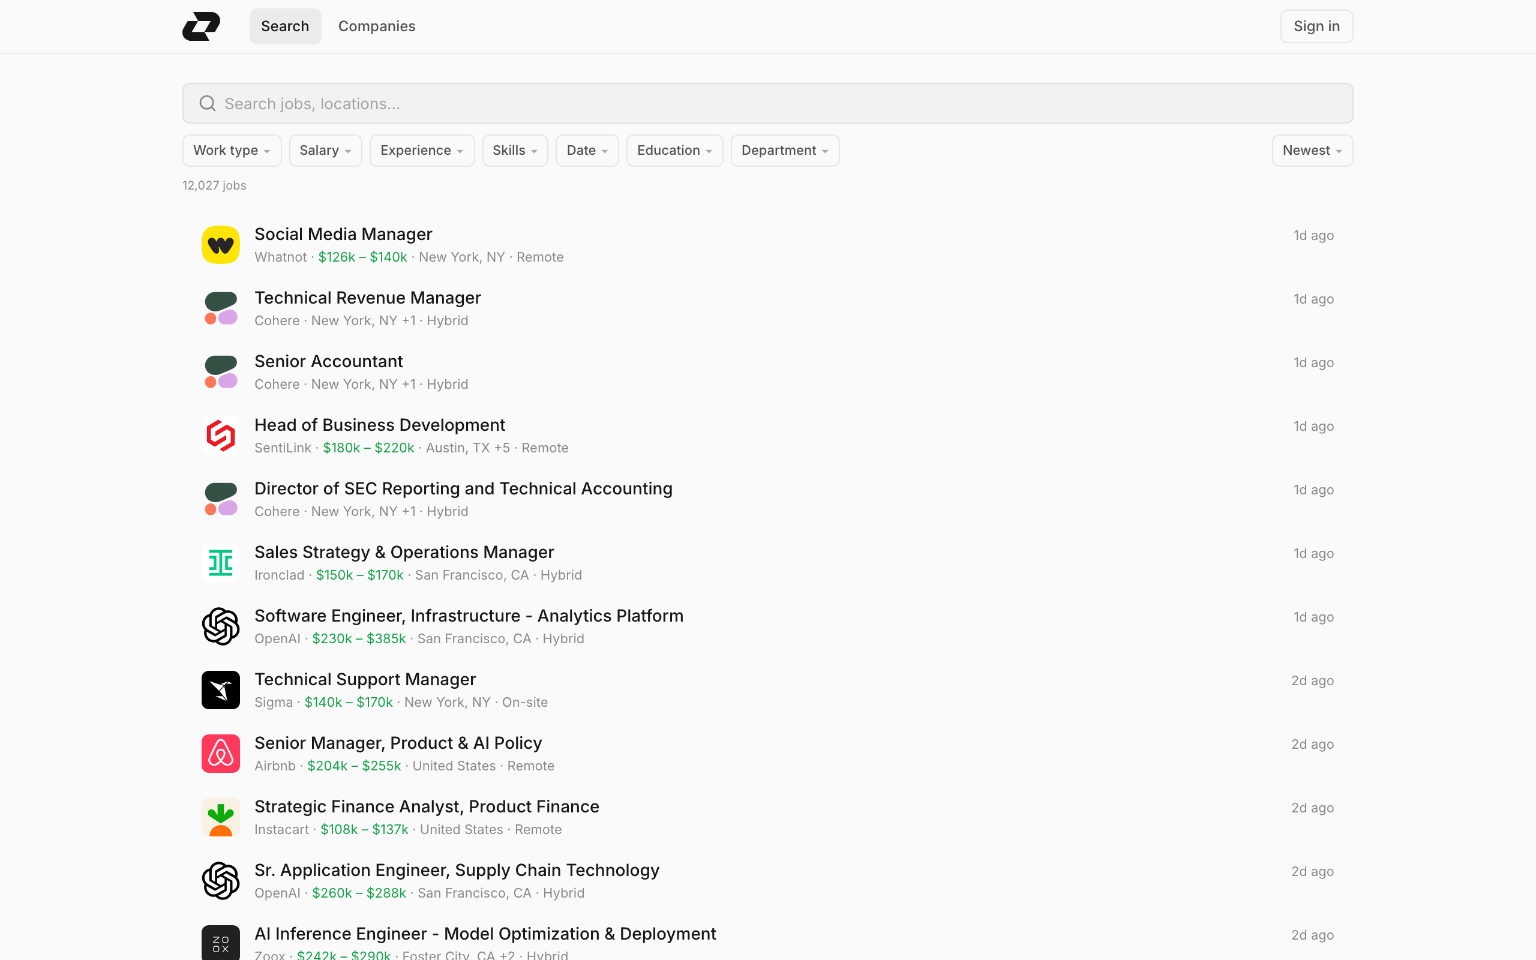Click the SentiLink red logo icon

tap(220, 436)
